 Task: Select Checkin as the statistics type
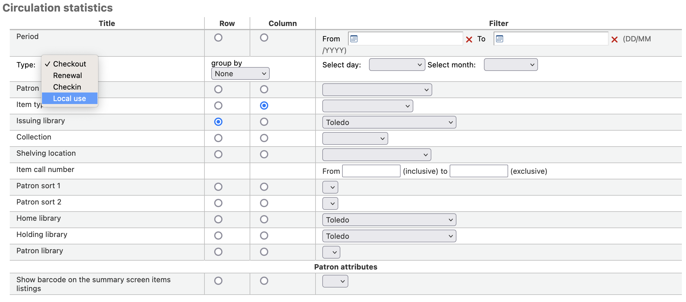coord(67,87)
